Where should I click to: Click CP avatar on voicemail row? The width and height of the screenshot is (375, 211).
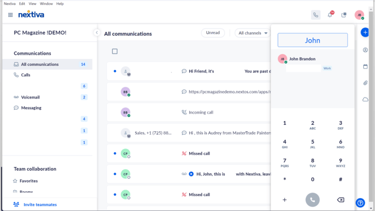click(x=125, y=174)
